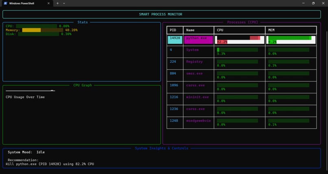The height and width of the screenshot is (174, 328).
Task: Select the wininit.exe process name
Action: coord(197,97)
